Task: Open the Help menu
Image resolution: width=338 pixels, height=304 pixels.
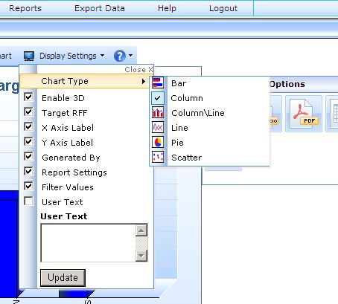Action: (167, 8)
